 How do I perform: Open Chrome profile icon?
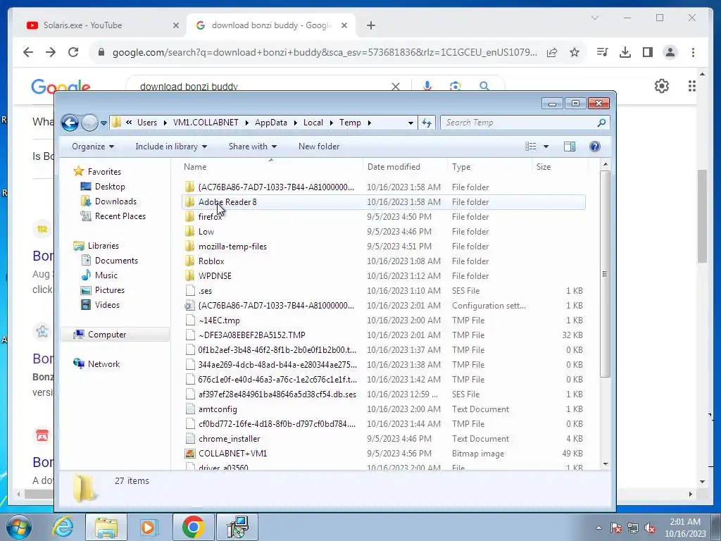click(x=670, y=52)
